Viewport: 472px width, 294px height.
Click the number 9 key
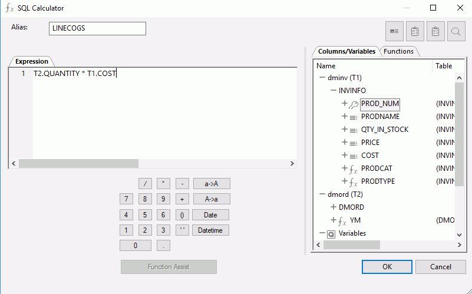[x=163, y=199]
